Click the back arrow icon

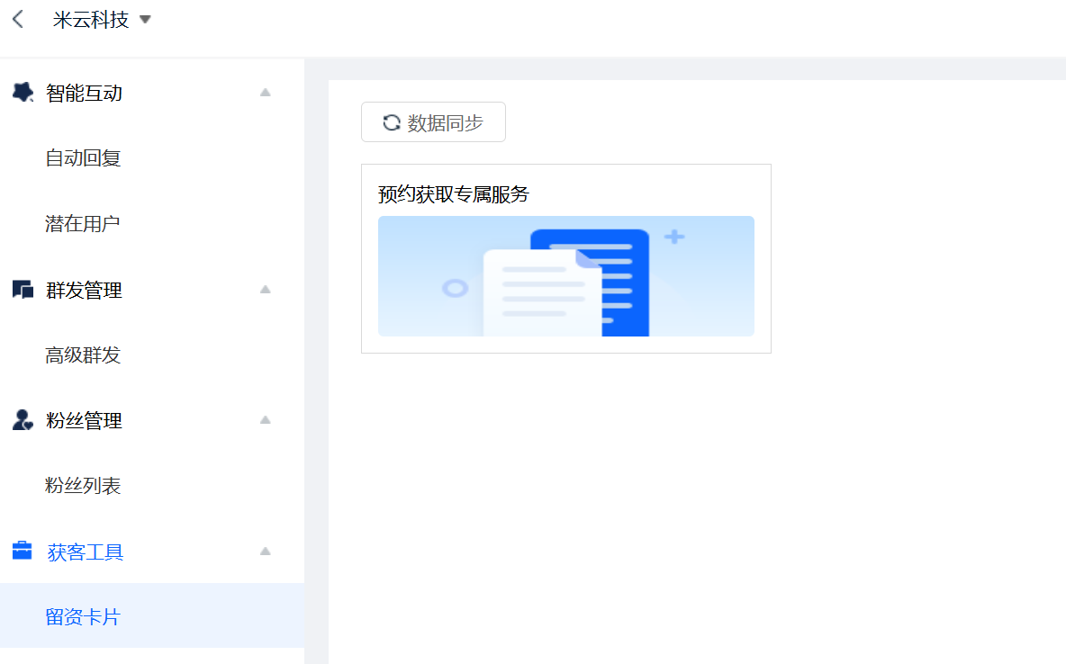tap(18, 20)
